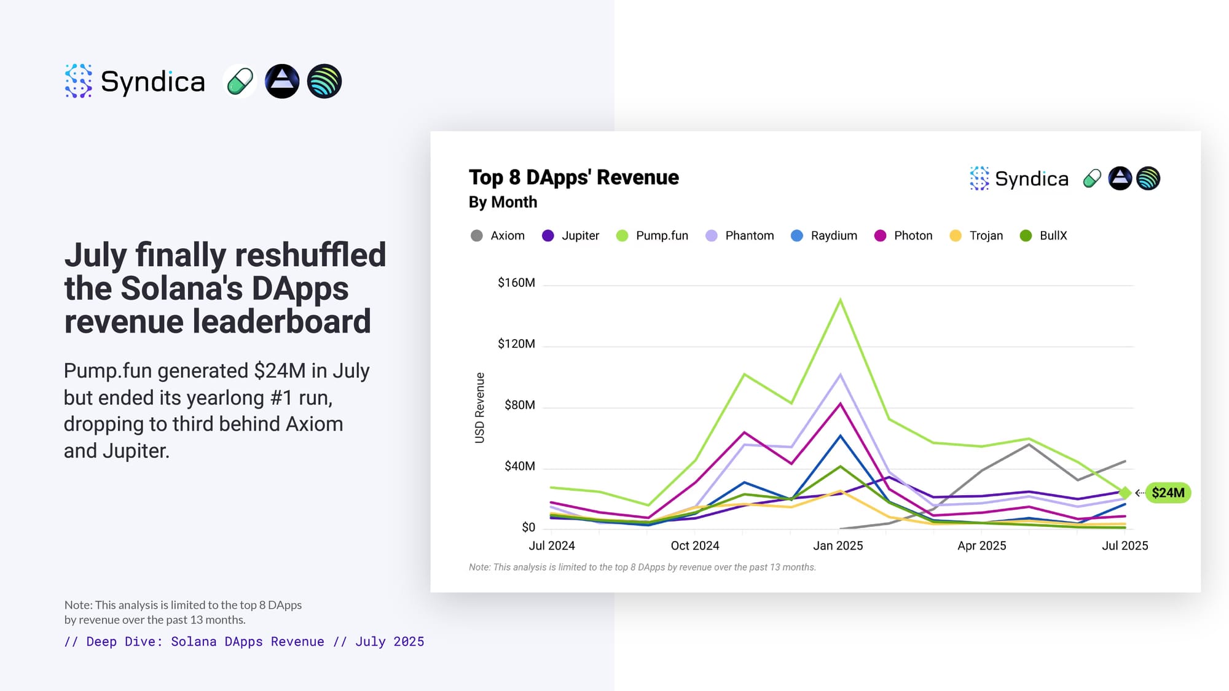This screenshot has height=691, width=1229.
Task: Click the $24M callout badge
Action: 1168,493
